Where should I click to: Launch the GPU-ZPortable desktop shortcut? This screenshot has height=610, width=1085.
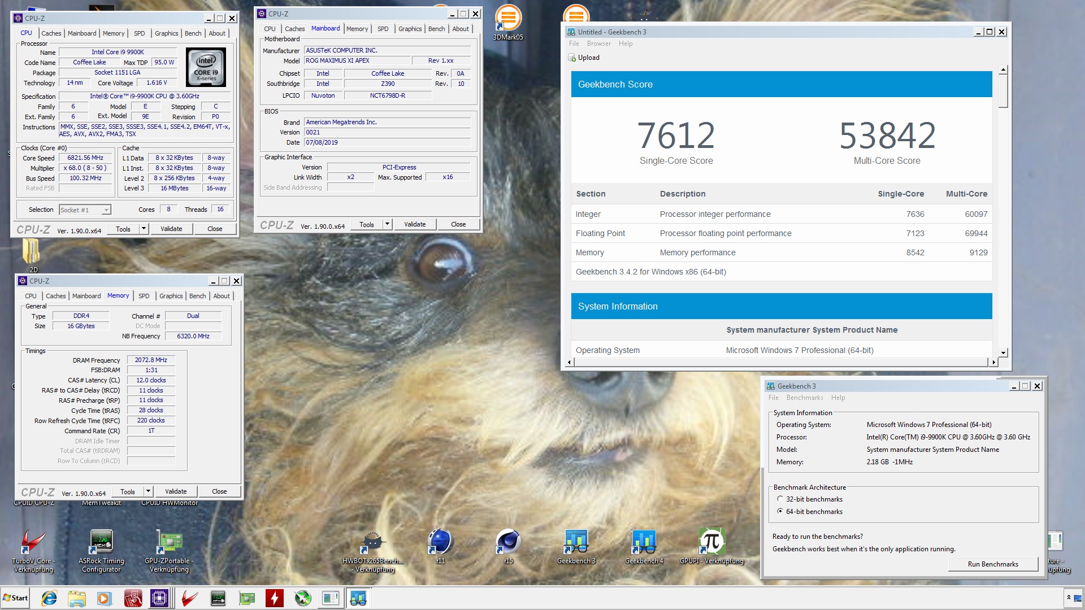click(x=169, y=551)
